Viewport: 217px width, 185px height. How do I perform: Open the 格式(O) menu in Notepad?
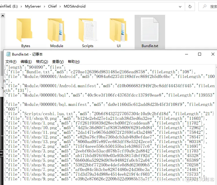tap(42, 62)
